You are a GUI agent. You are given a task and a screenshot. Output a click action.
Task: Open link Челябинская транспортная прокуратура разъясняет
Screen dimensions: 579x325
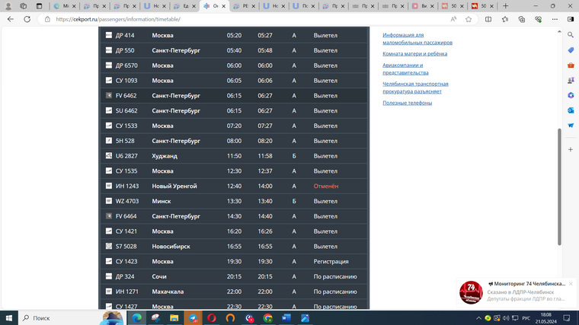coord(415,88)
